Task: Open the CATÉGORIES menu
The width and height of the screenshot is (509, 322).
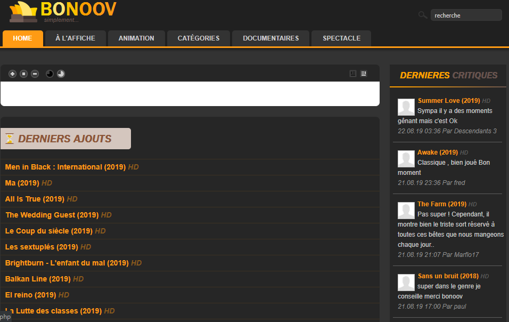Action: click(x=199, y=38)
